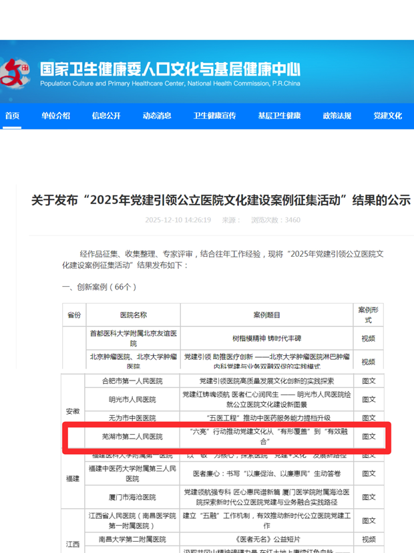Click the 来源 label
This screenshot has width=414, height=553.
pos(231,220)
